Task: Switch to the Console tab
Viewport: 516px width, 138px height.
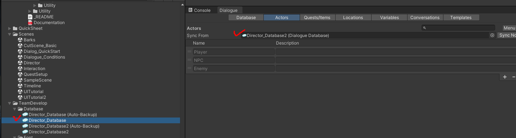Action: (x=199, y=10)
